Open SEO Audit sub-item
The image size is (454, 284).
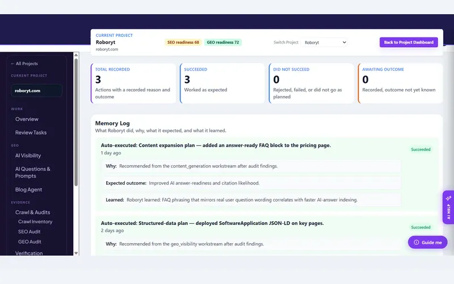pyautogui.click(x=30, y=232)
